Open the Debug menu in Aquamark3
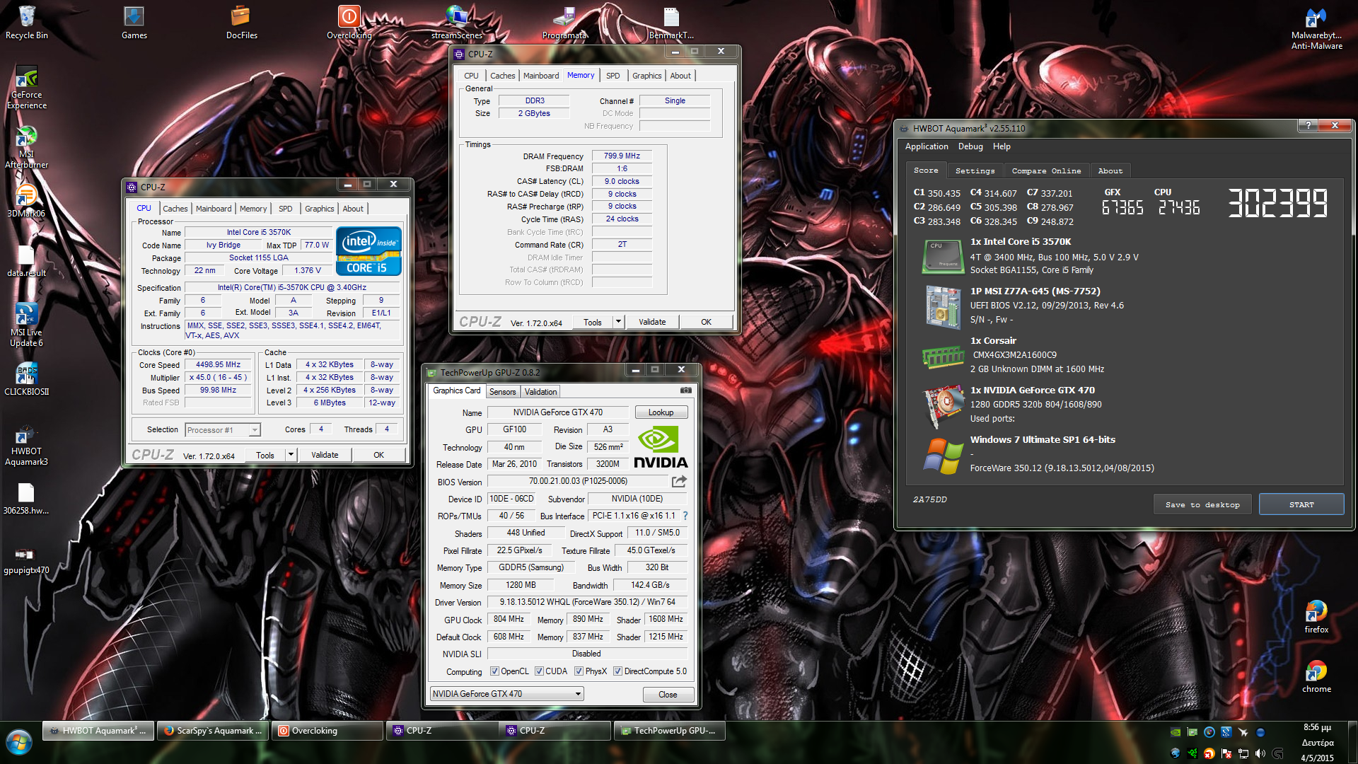Image resolution: width=1358 pixels, height=764 pixels. click(970, 146)
